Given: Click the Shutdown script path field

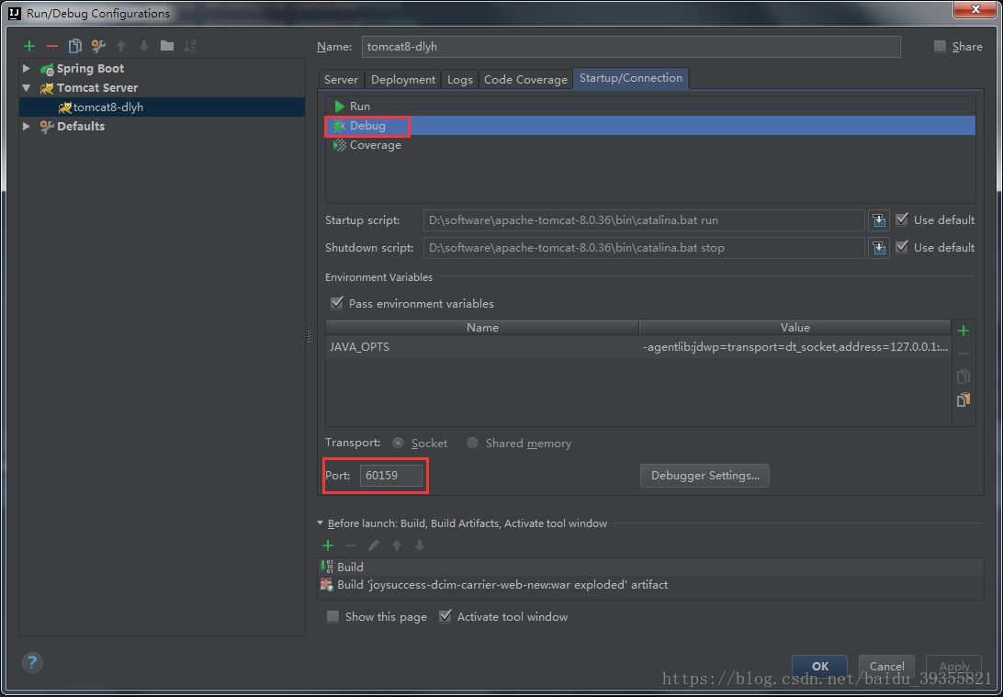Looking at the screenshot, I should click(644, 247).
